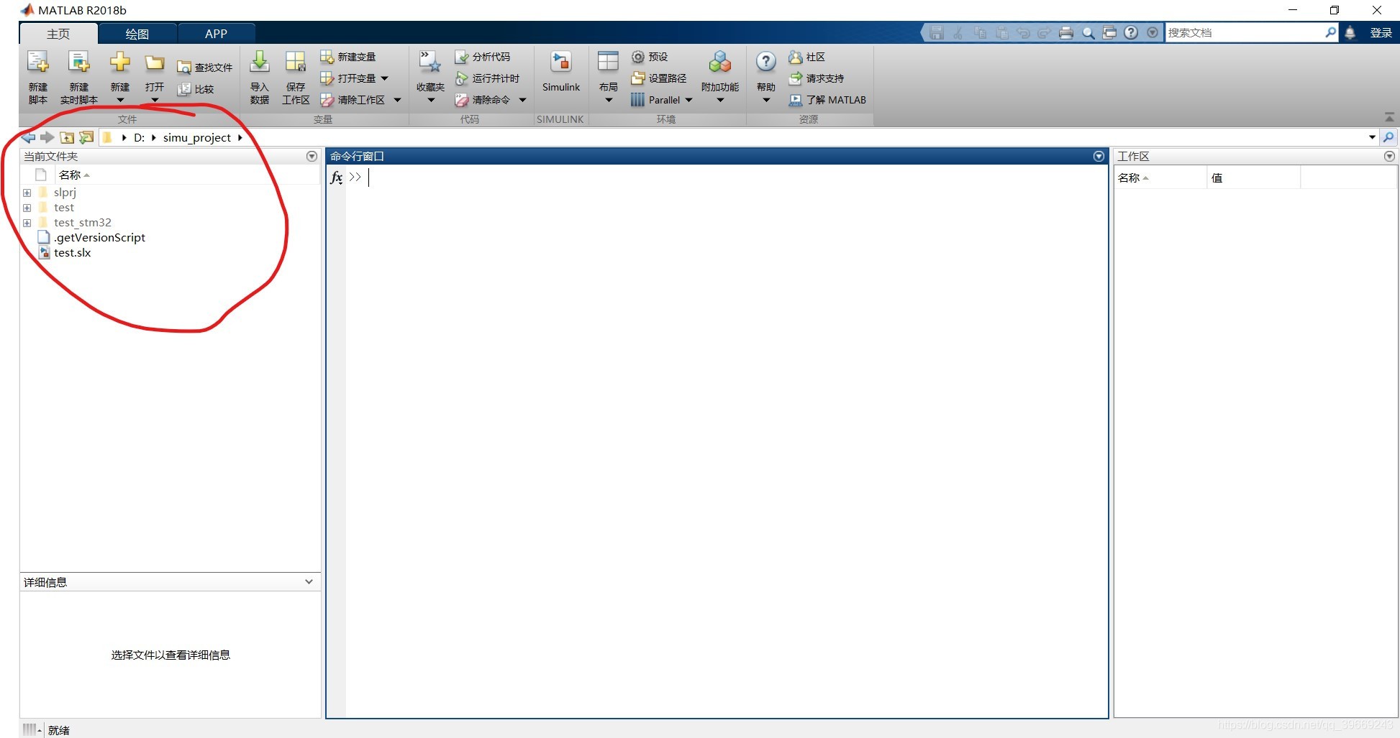Click 比较 (Compare) files
1400x738 pixels.
click(196, 89)
